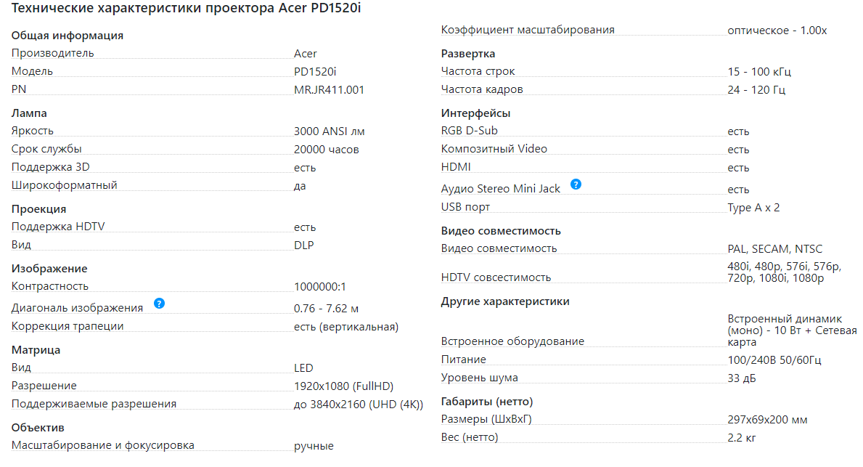Click the noise level value 33 дБ
863x467 pixels.
coord(743,378)
